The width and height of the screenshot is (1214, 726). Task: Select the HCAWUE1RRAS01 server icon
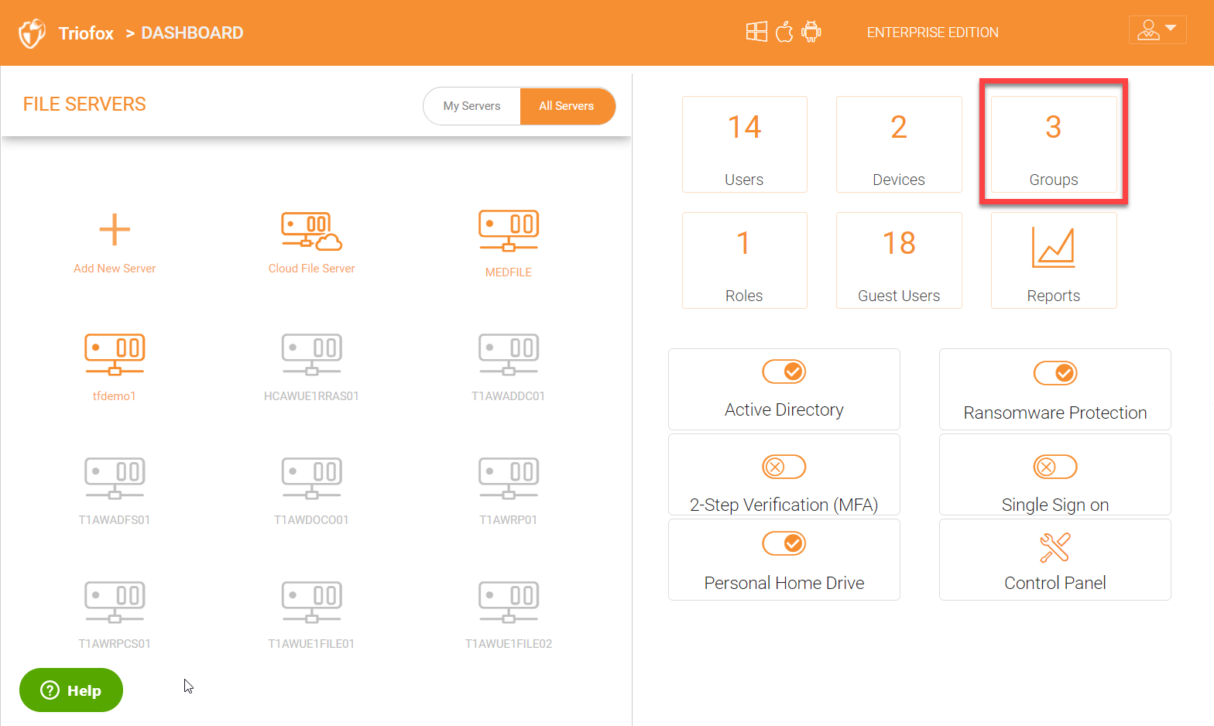tap(311, 354)
